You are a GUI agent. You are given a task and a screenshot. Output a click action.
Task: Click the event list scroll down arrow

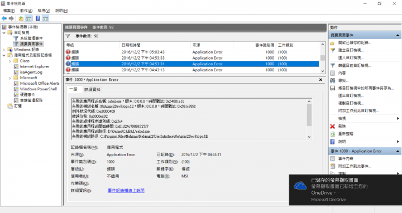pos(323,71)
